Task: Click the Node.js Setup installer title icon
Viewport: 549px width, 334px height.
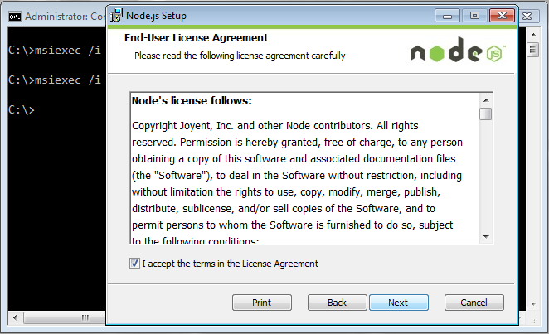Action: [116, 16]
